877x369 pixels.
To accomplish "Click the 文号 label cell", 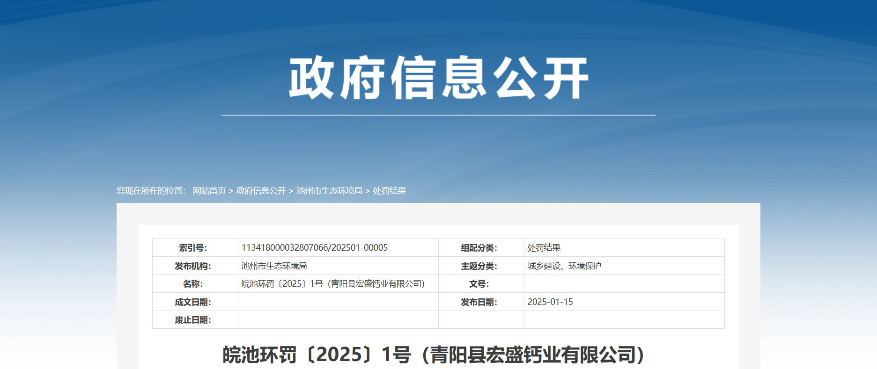I will (481, 284).
